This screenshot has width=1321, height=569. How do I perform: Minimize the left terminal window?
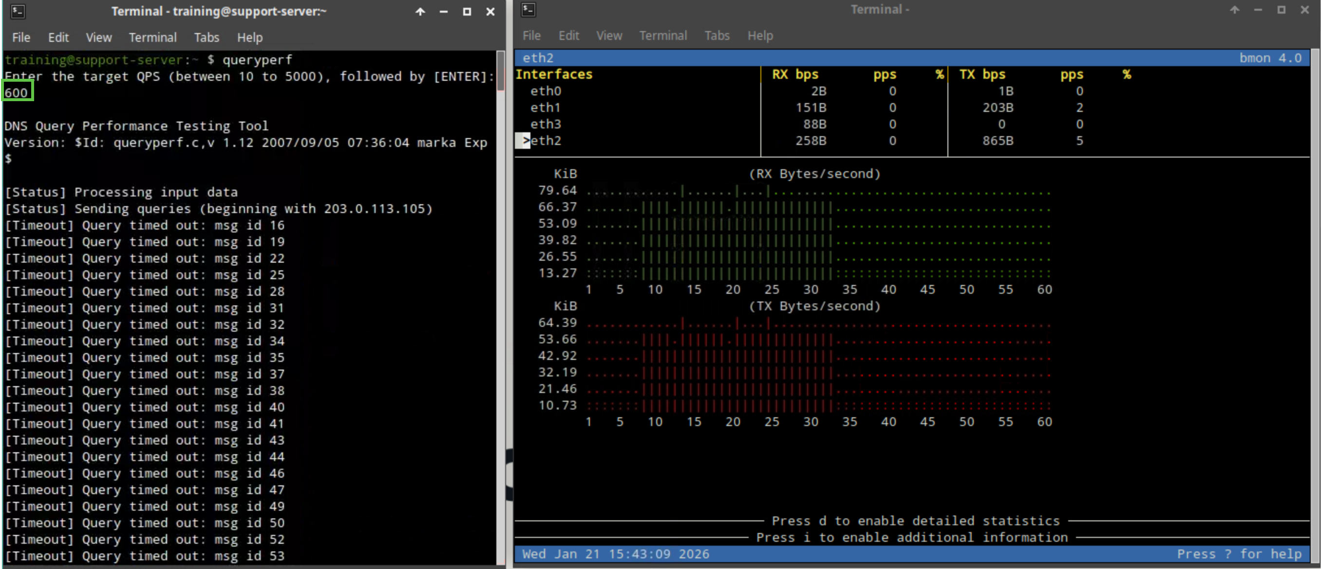click(444, 11)
